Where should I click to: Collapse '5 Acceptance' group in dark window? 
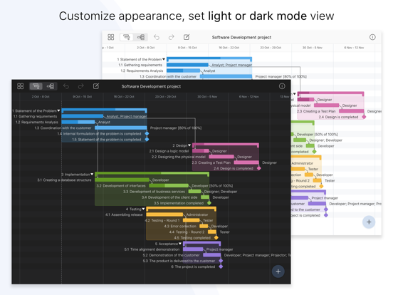pyautogui.click(x=180, y=244)
